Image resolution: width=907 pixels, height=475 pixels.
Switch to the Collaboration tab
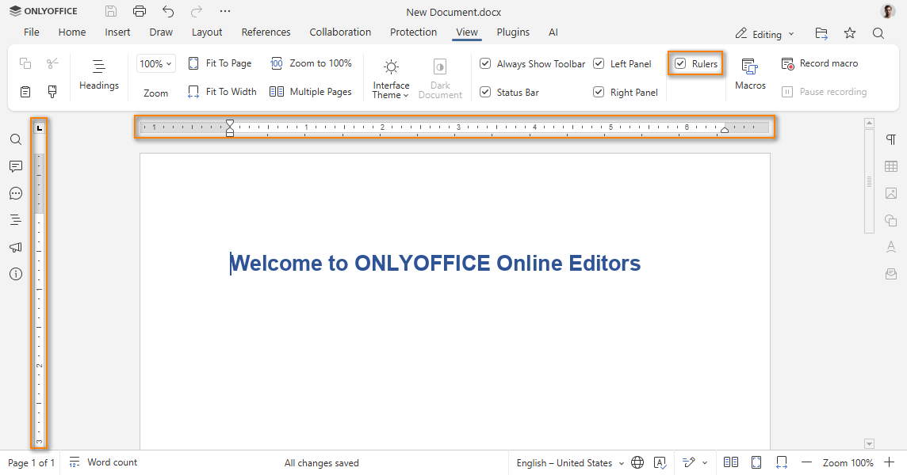pyautogui.click(x=340, y=32)
